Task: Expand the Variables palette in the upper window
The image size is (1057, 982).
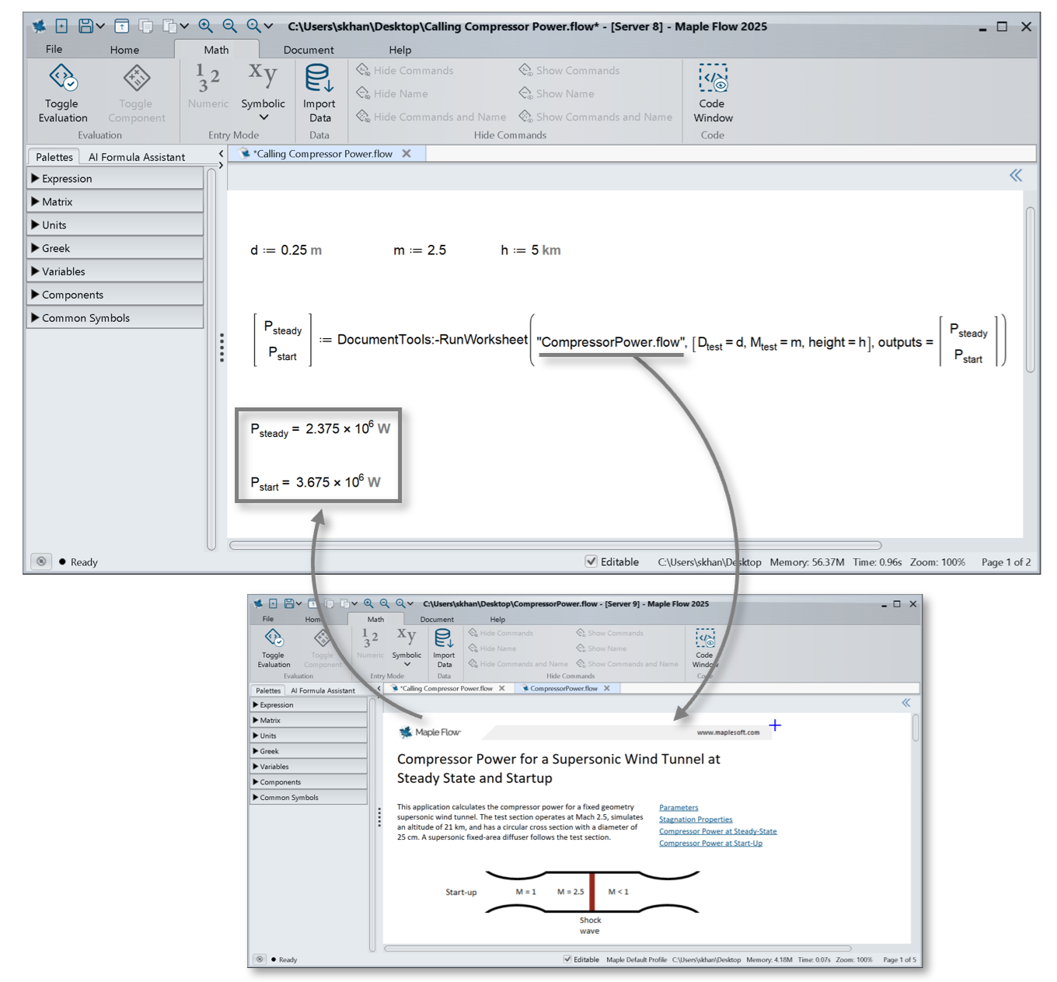Action: click(115, 271)
